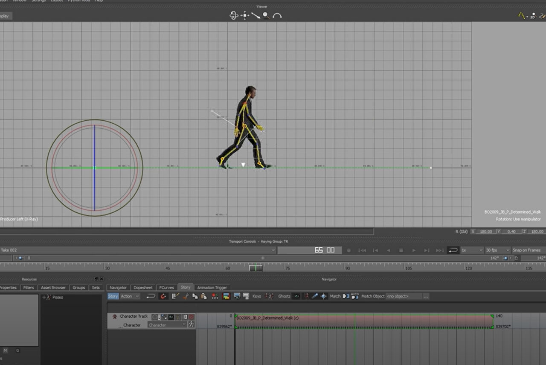Open the Action dropdown in Story toolbar
The width and height of the screenshot is (546, 365).
click(130, 296)
